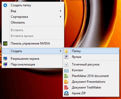This screenshot has width=121, height=99.
Task: Create a new Документ TextMaker
Action: coord(91,87)
